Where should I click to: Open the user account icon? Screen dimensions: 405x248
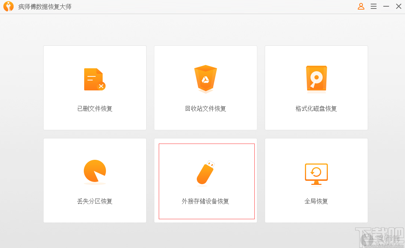pyautogui.click(x=361, y=6)
